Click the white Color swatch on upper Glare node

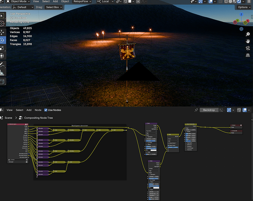[x=153, y=150]
